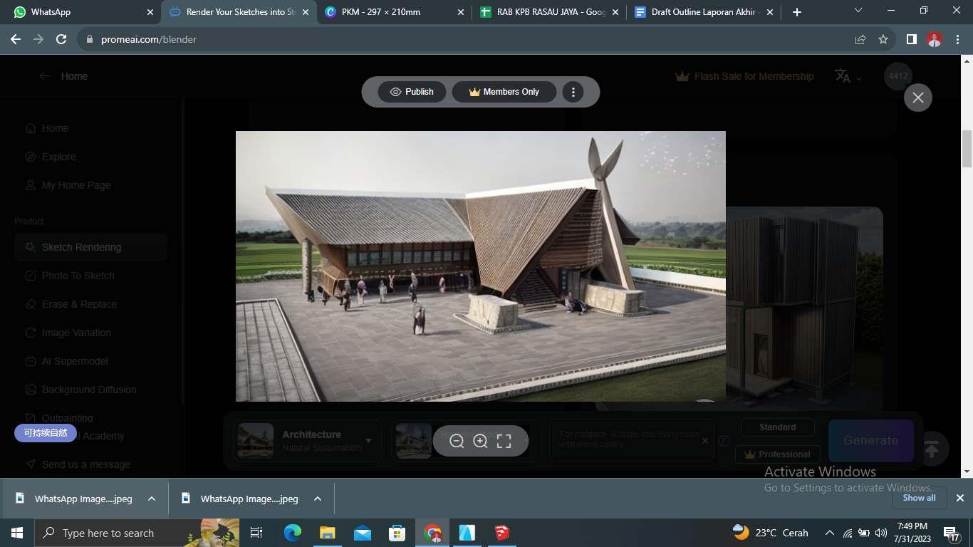
Task: Select the Standard render mode
Action: click(778, 427)
